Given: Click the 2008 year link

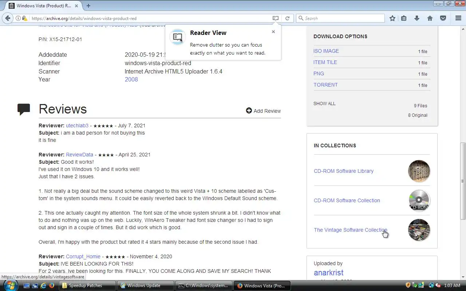Looking at the screenshot, I should click(131, 79).
